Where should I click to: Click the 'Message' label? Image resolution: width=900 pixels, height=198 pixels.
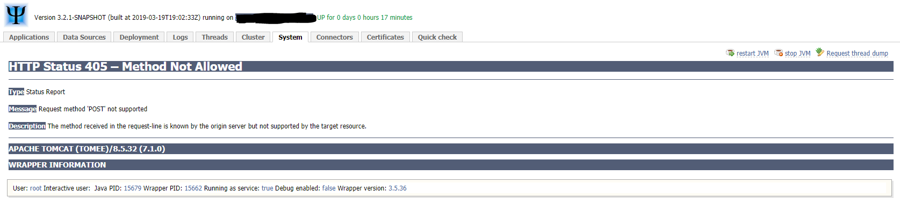[23, 109]
